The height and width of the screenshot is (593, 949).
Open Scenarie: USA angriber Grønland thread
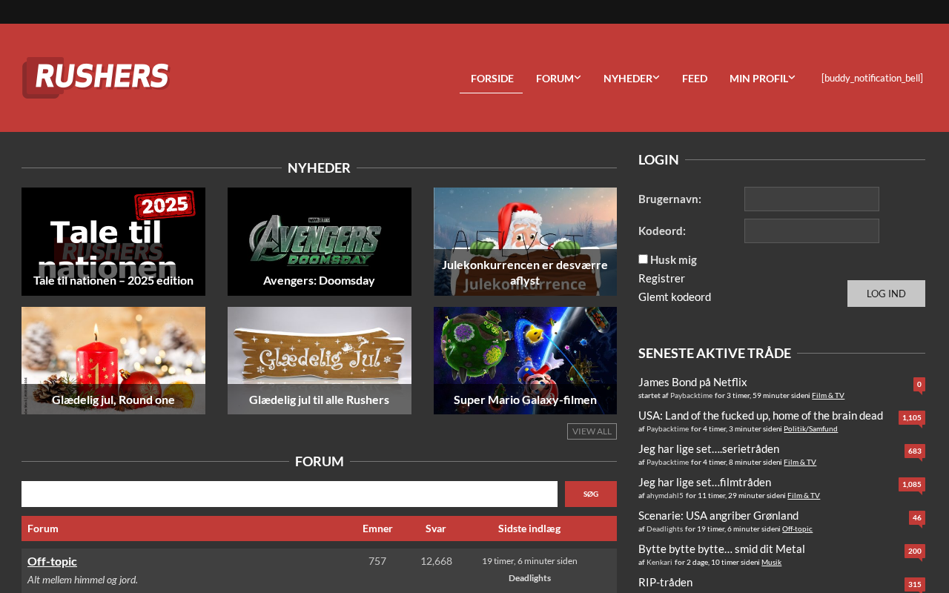(718, 515)
